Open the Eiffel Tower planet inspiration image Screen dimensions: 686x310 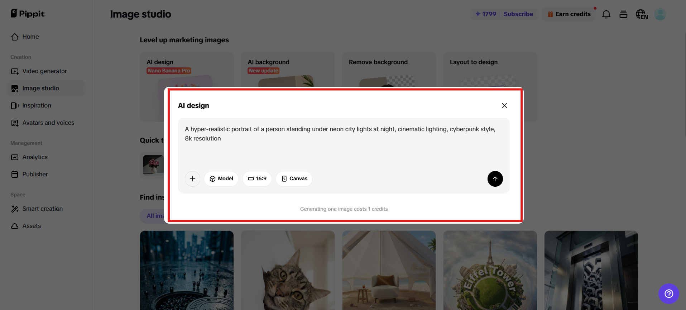pyautogui.click(x=490, y=270)
